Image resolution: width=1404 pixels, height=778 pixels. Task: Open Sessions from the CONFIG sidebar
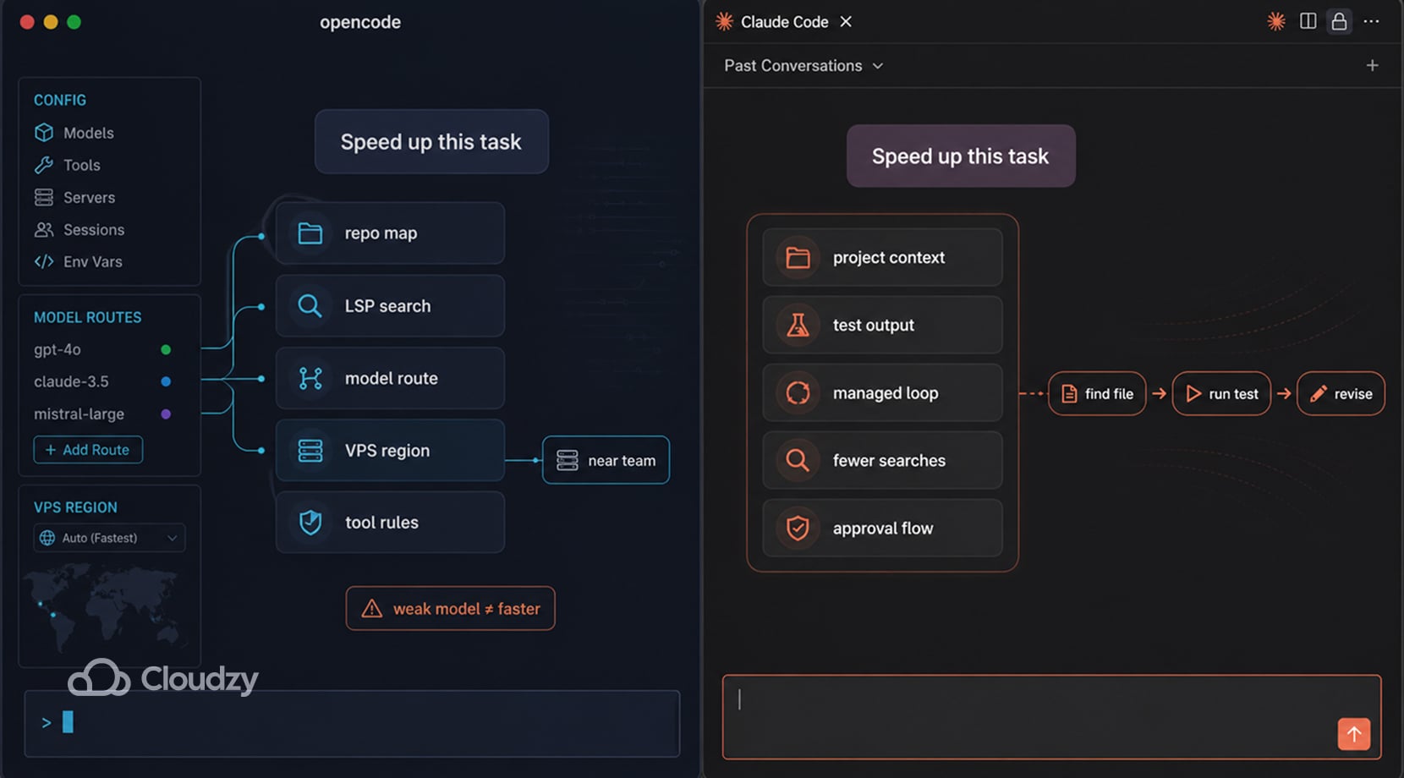click(44, 229)
